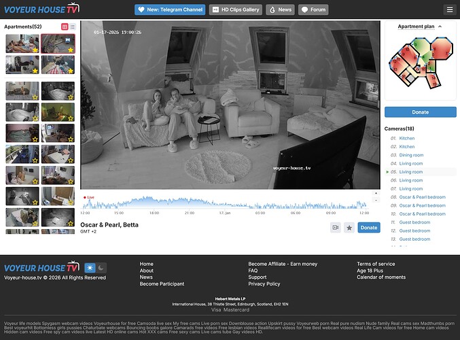The height and width of the screenshot is (340, 460).
Task: Click the video camera icon below the player
Action: pyautogui.click(x=335, y=228)
